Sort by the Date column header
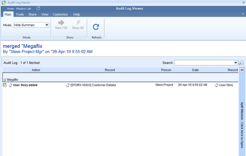 pos(195,70)
